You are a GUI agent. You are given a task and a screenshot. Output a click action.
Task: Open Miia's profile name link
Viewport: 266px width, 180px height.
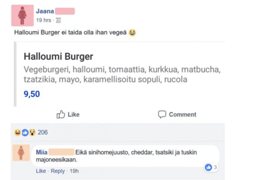(x=42, y=152)
